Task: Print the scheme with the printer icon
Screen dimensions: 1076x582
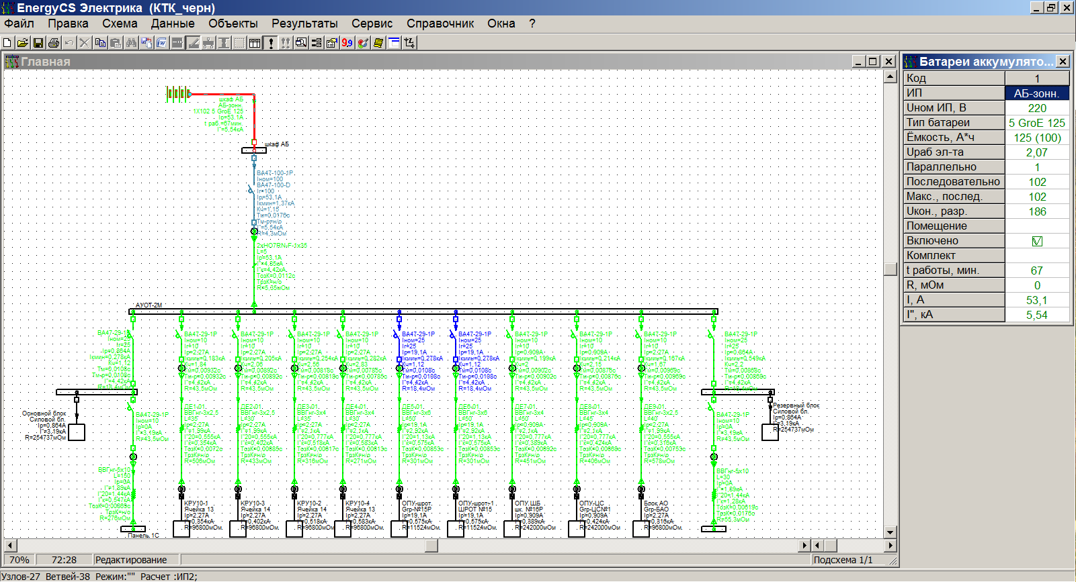Action: point(54,43)
